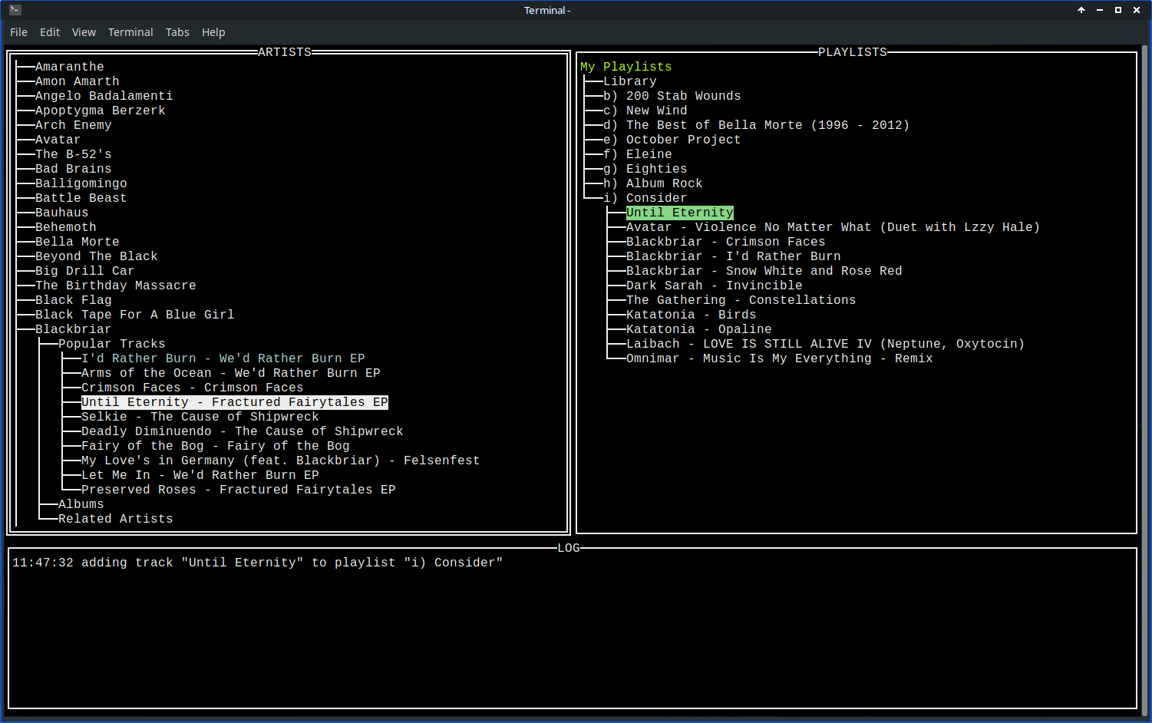Select artist Angelo Badalamenti
This screenshot has width=1152, height=723.
pyautogui.click(x=104, y=96)
